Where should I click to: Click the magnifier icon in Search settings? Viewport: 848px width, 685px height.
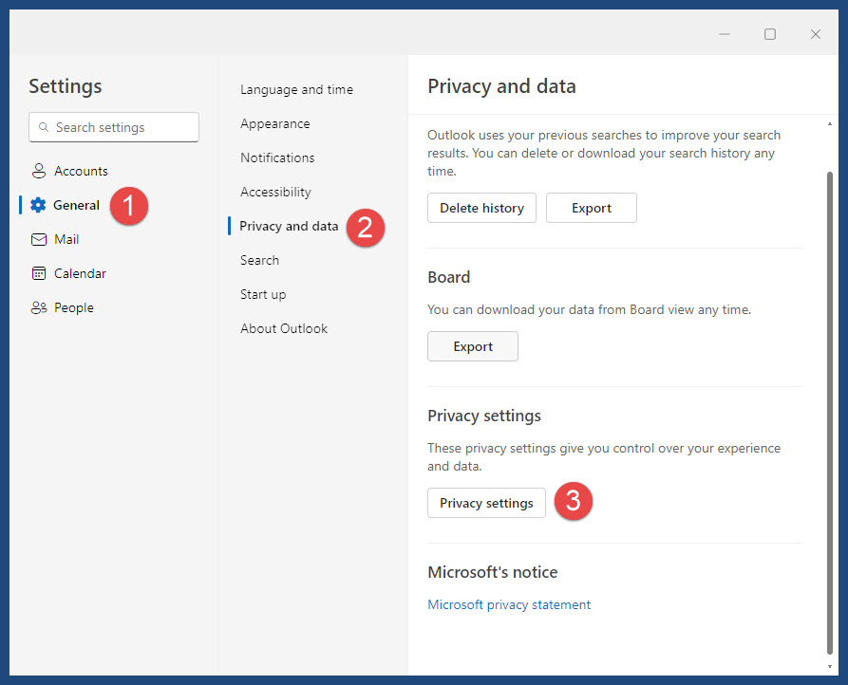(44, 127)
